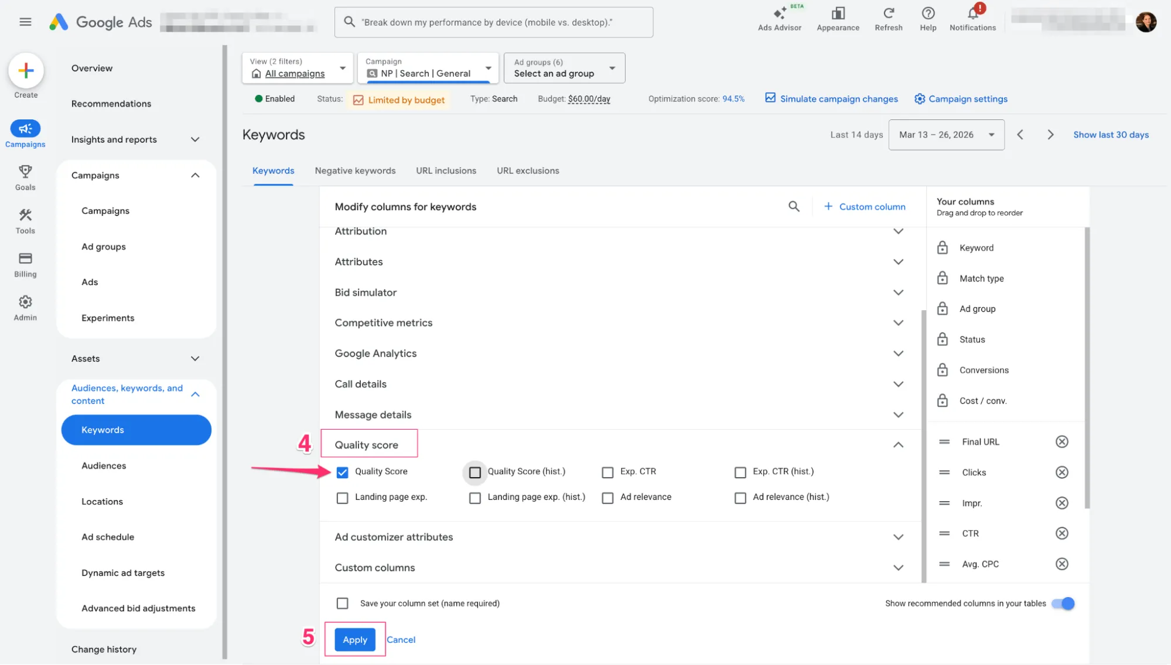Click Show last 30 days link
This screenshot has height=665, width=1171.
[x=1111, y=135]
